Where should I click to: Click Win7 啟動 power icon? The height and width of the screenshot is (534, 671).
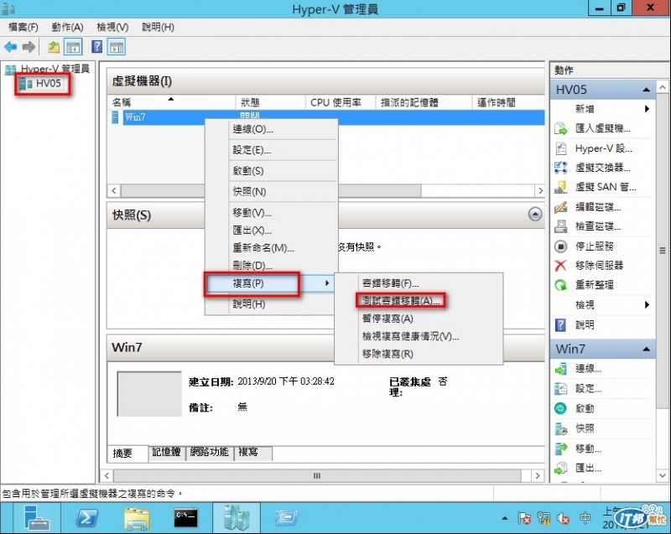560,408
